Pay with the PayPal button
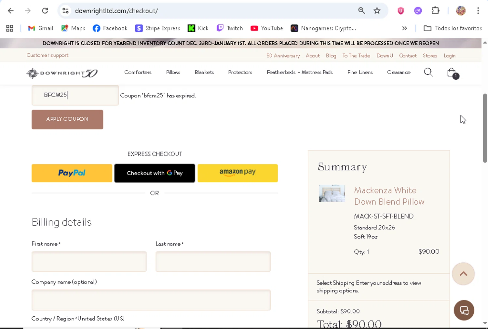Viewport: 488px width, 329px height. tap(72, 173)
